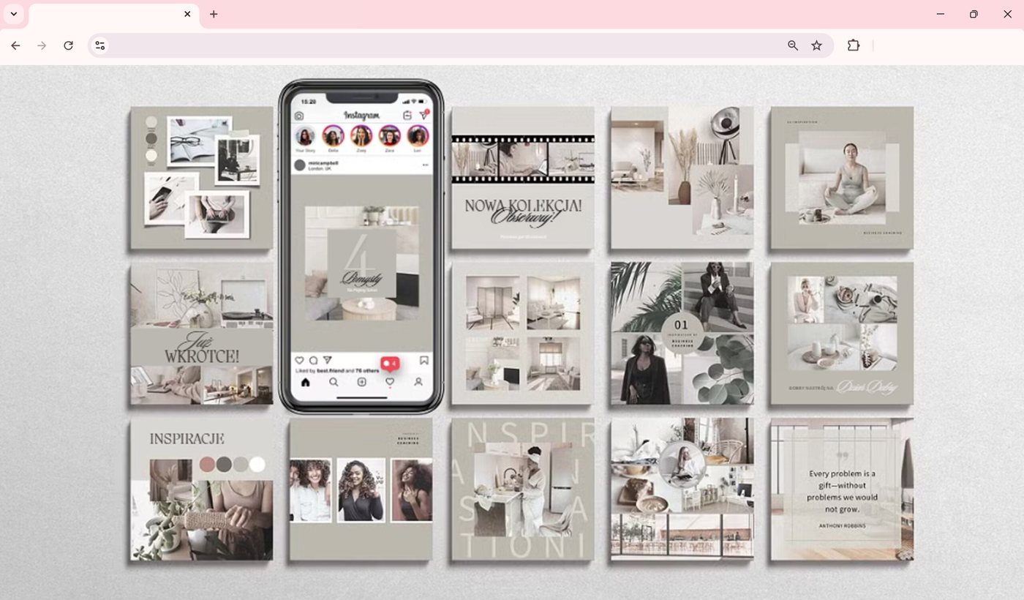Open the tab search dropdown arrow
This screenshot has width=1024, height=600.
pyautogui.click(x=13, y=14)
